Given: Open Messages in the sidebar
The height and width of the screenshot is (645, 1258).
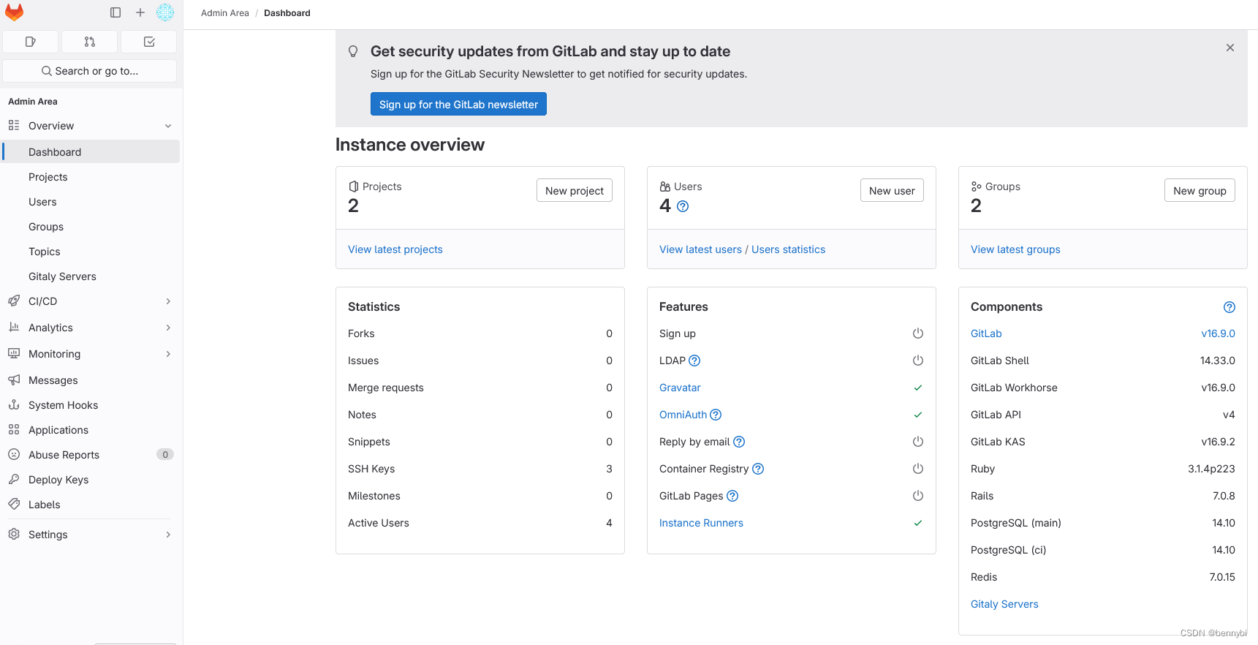Looking at the screenshot, I should point(91,380).
